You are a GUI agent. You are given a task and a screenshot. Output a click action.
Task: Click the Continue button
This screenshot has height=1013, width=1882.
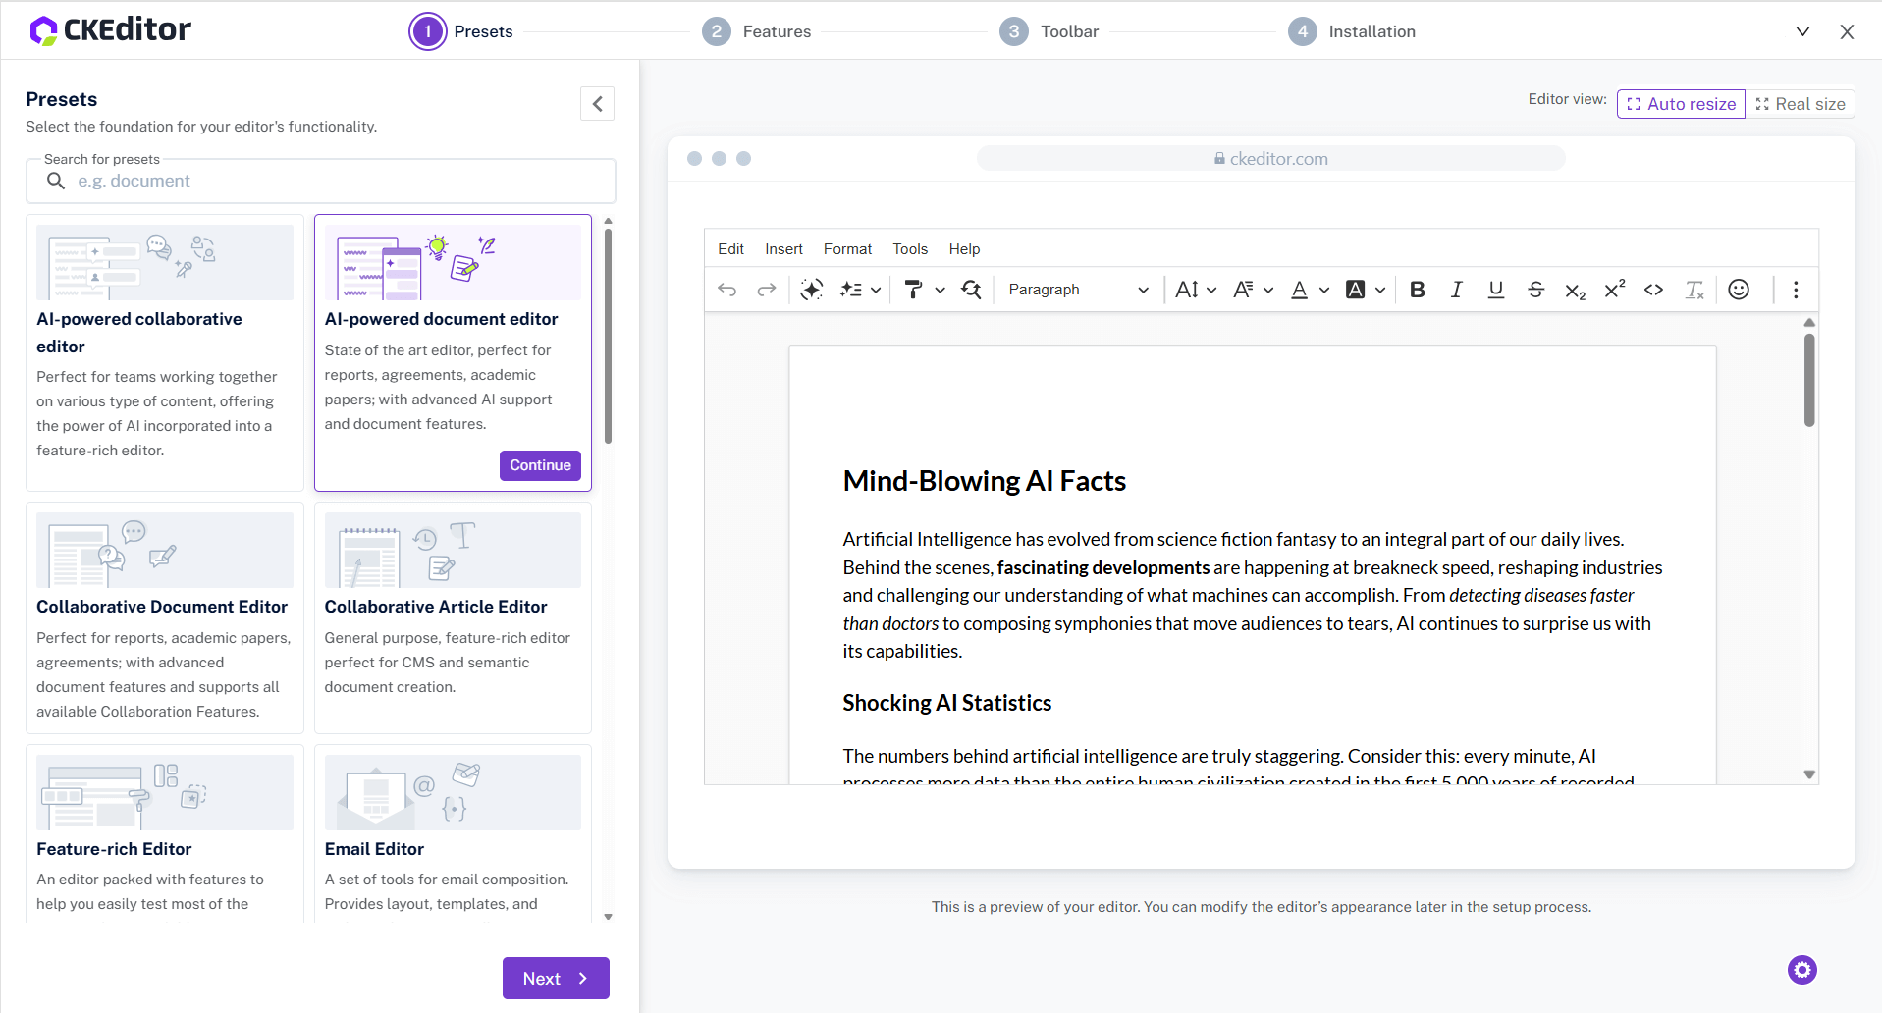click(x=540, y=465)
